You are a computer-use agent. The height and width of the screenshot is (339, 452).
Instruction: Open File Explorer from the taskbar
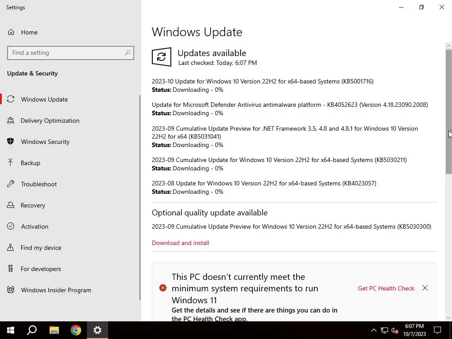tap(54, 330)
